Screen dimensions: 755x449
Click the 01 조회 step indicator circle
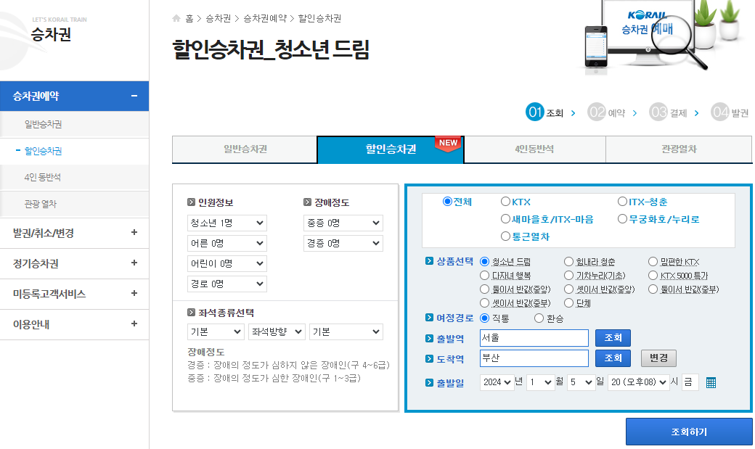click(x=534, y=112)
